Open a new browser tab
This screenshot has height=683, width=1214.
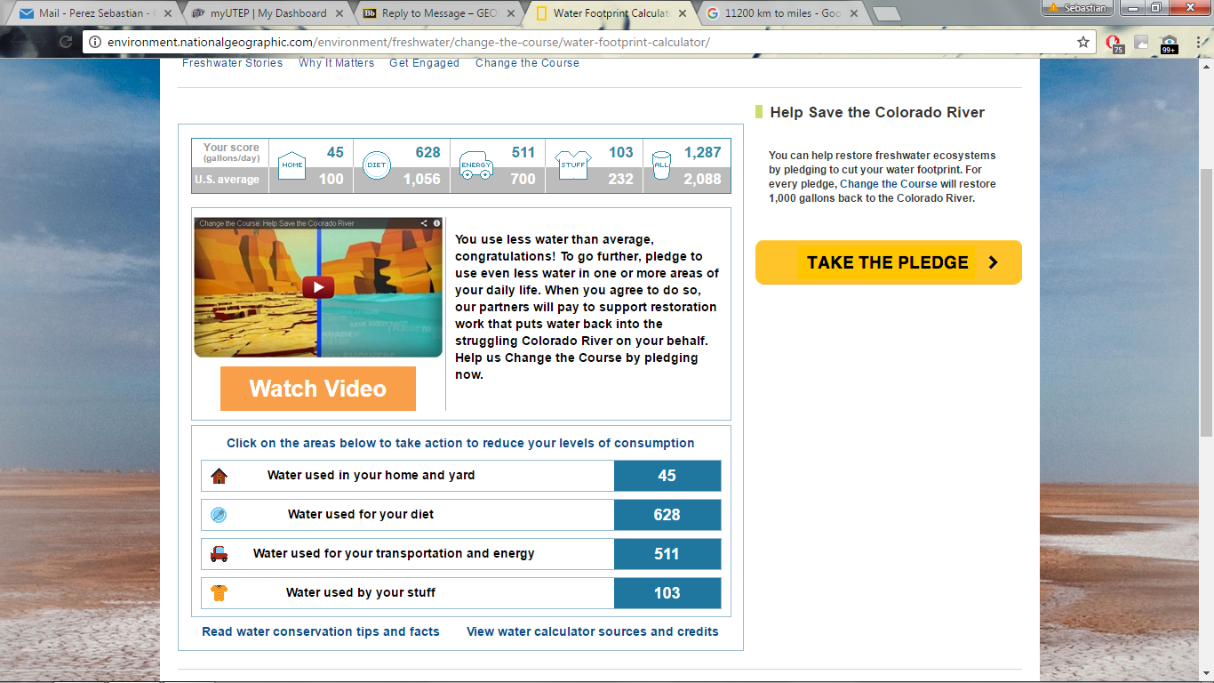[x=886, y=14]
